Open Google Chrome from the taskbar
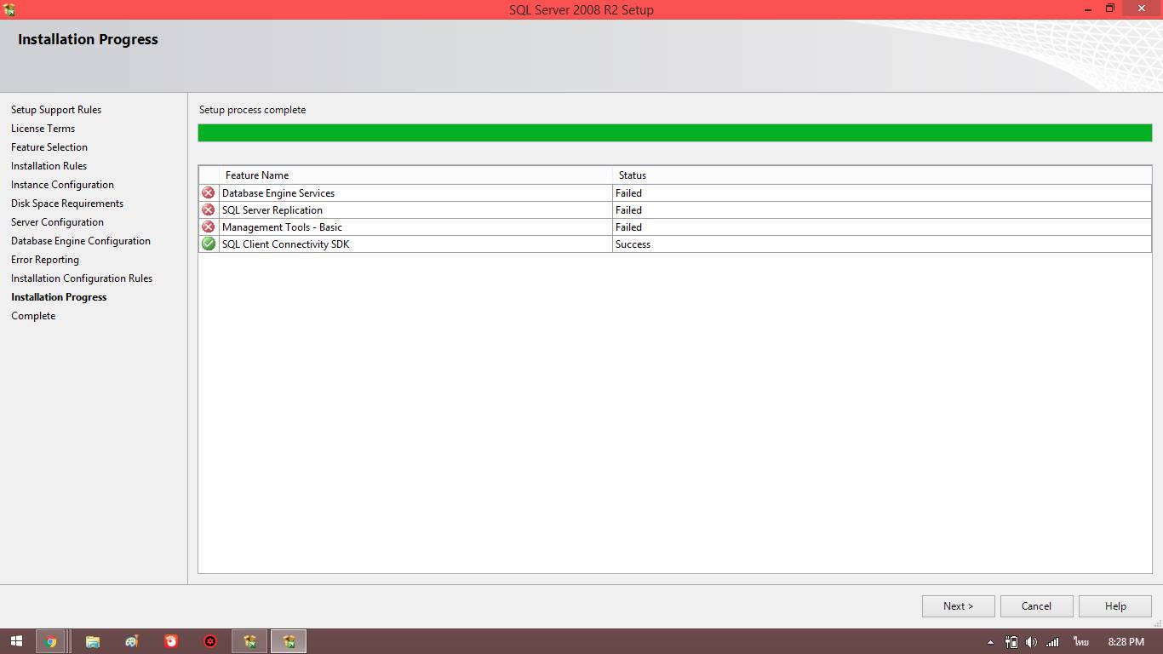 51,641
